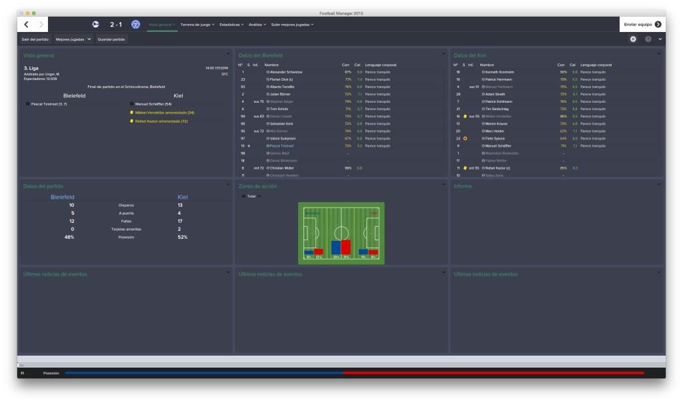Click Guardar partido button
The height and width of the screenshot is (403, 683).
(x=111, y=39)
